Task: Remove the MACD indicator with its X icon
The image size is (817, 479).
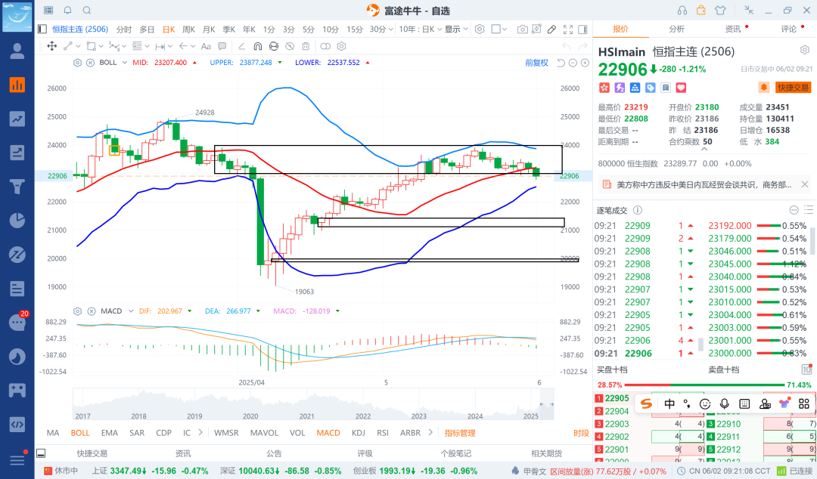Action: [x=92, y=311]
